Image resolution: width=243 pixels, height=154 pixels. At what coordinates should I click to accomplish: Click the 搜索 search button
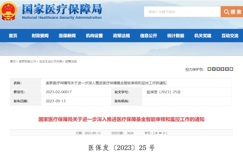tap(232, 12)
